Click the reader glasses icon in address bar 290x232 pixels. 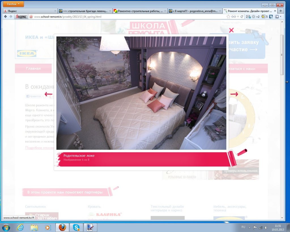[234, 17]
